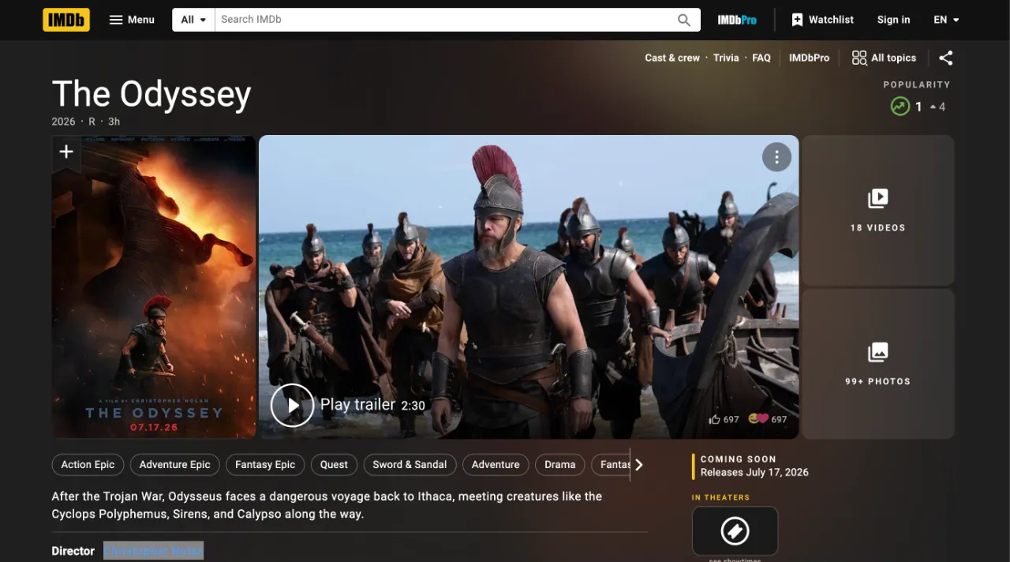1010x562 pixels.
Task: Select the Action Epic genre chip
Action: point(88,464)
